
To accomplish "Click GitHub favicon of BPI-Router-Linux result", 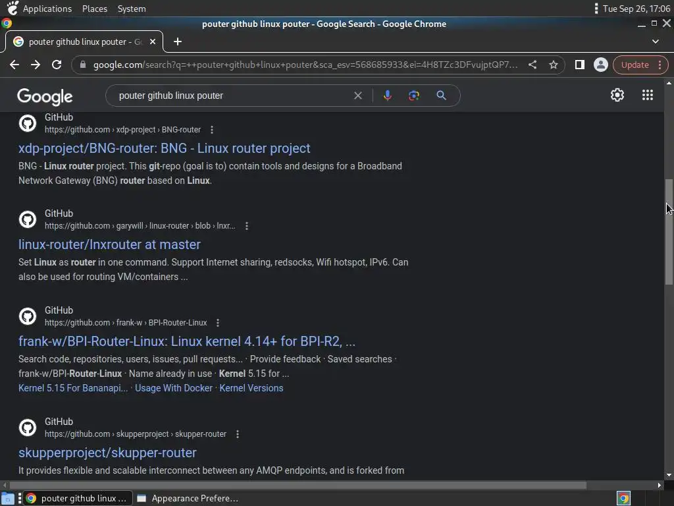I will (28, 316).
